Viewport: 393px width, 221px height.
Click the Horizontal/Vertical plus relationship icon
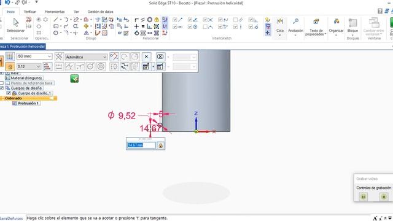(x=136, y=26)
